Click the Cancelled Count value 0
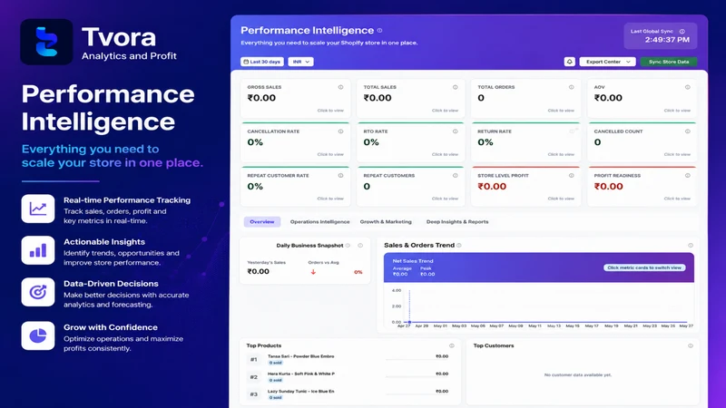 pos(598,142)
